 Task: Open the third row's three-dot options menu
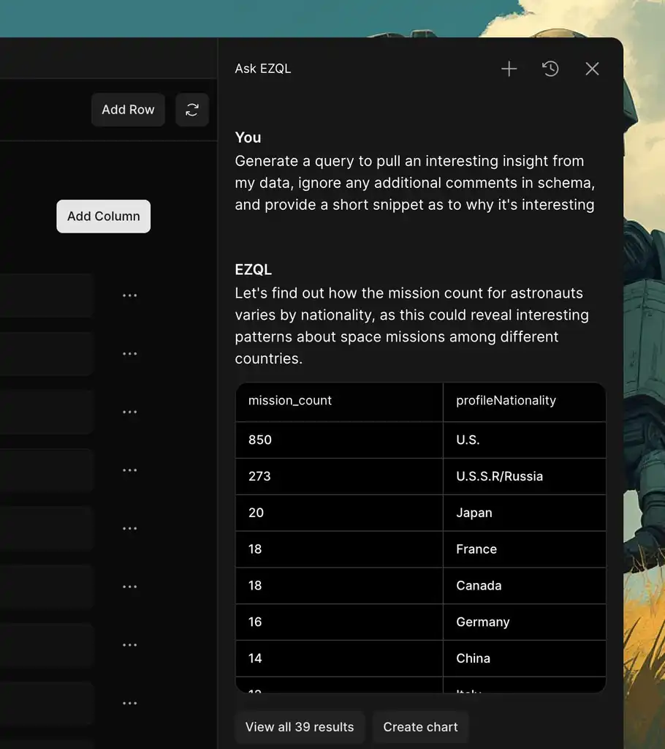point(130,412)
